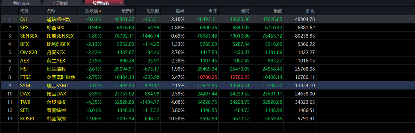
Task: Close the 股票指数 tab
Action: pos(121,3)
